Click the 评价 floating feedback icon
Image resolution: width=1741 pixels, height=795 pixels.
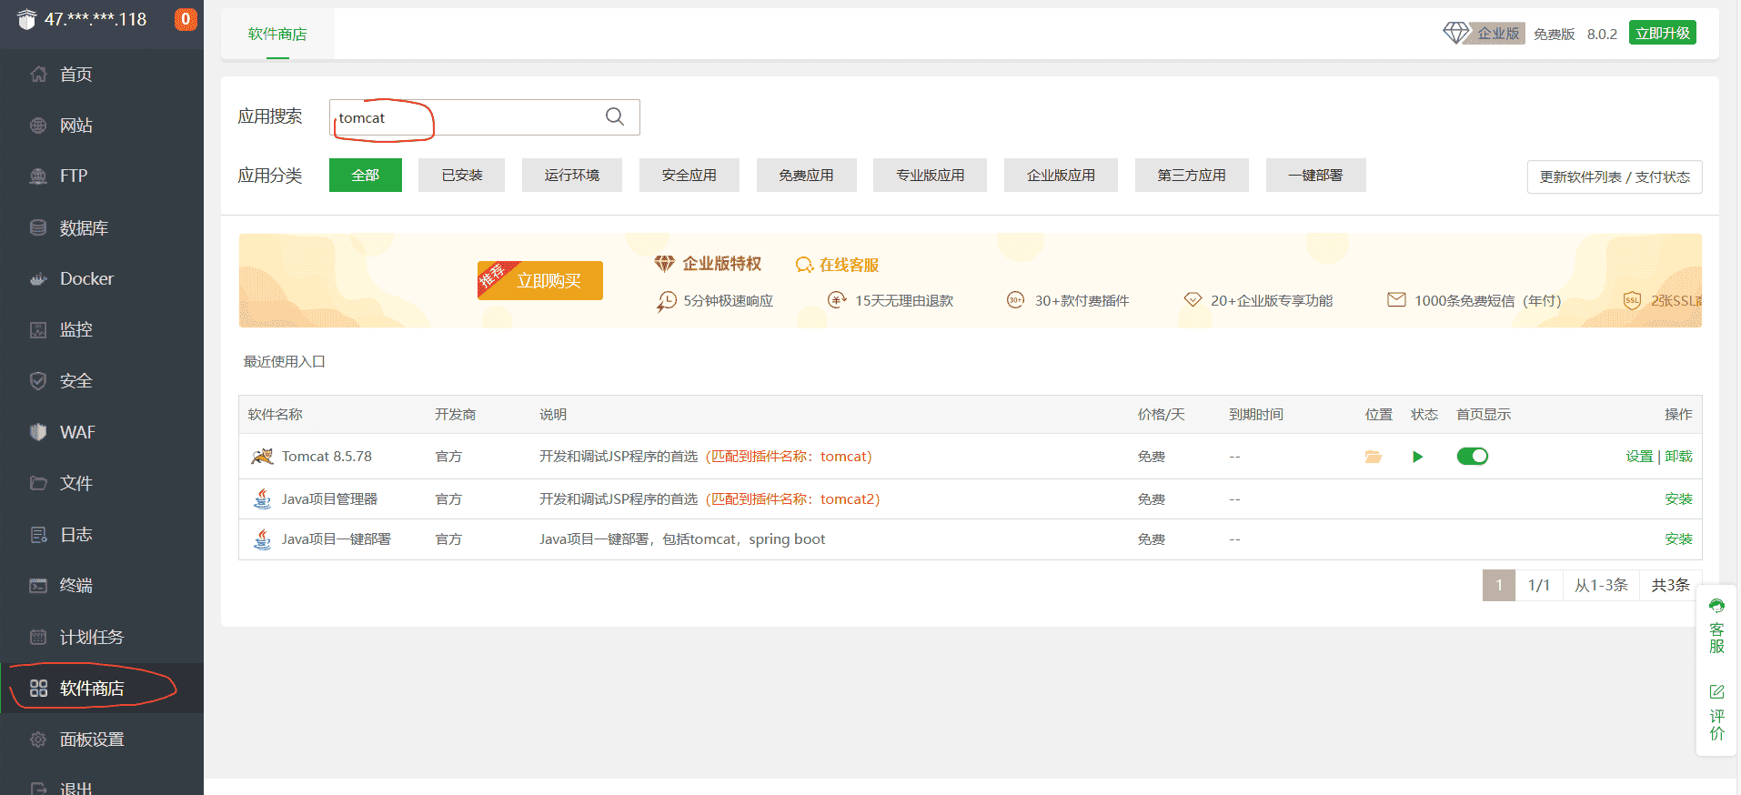pyautogui.click(x=1716, y=691)
